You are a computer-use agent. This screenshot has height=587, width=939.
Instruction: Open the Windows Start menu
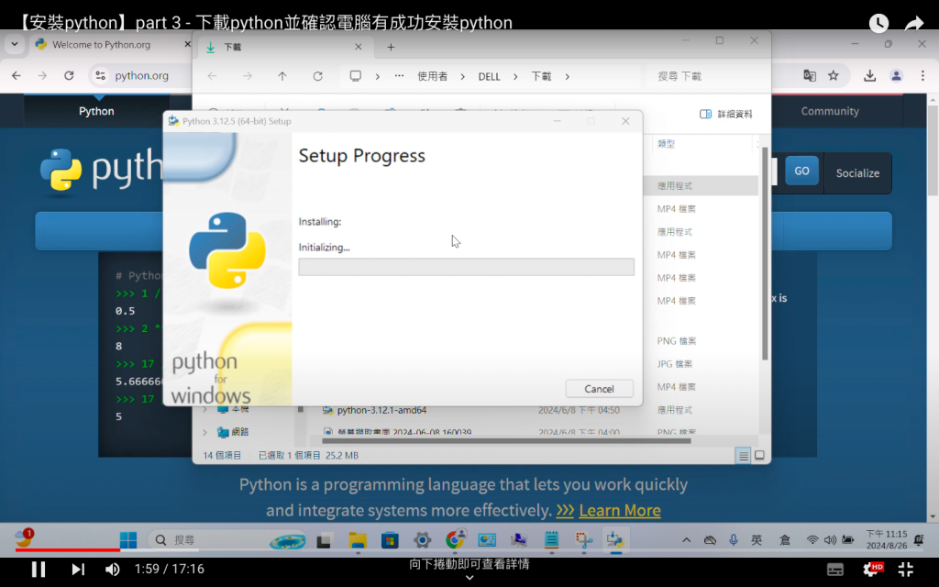[x=128, y=539]
